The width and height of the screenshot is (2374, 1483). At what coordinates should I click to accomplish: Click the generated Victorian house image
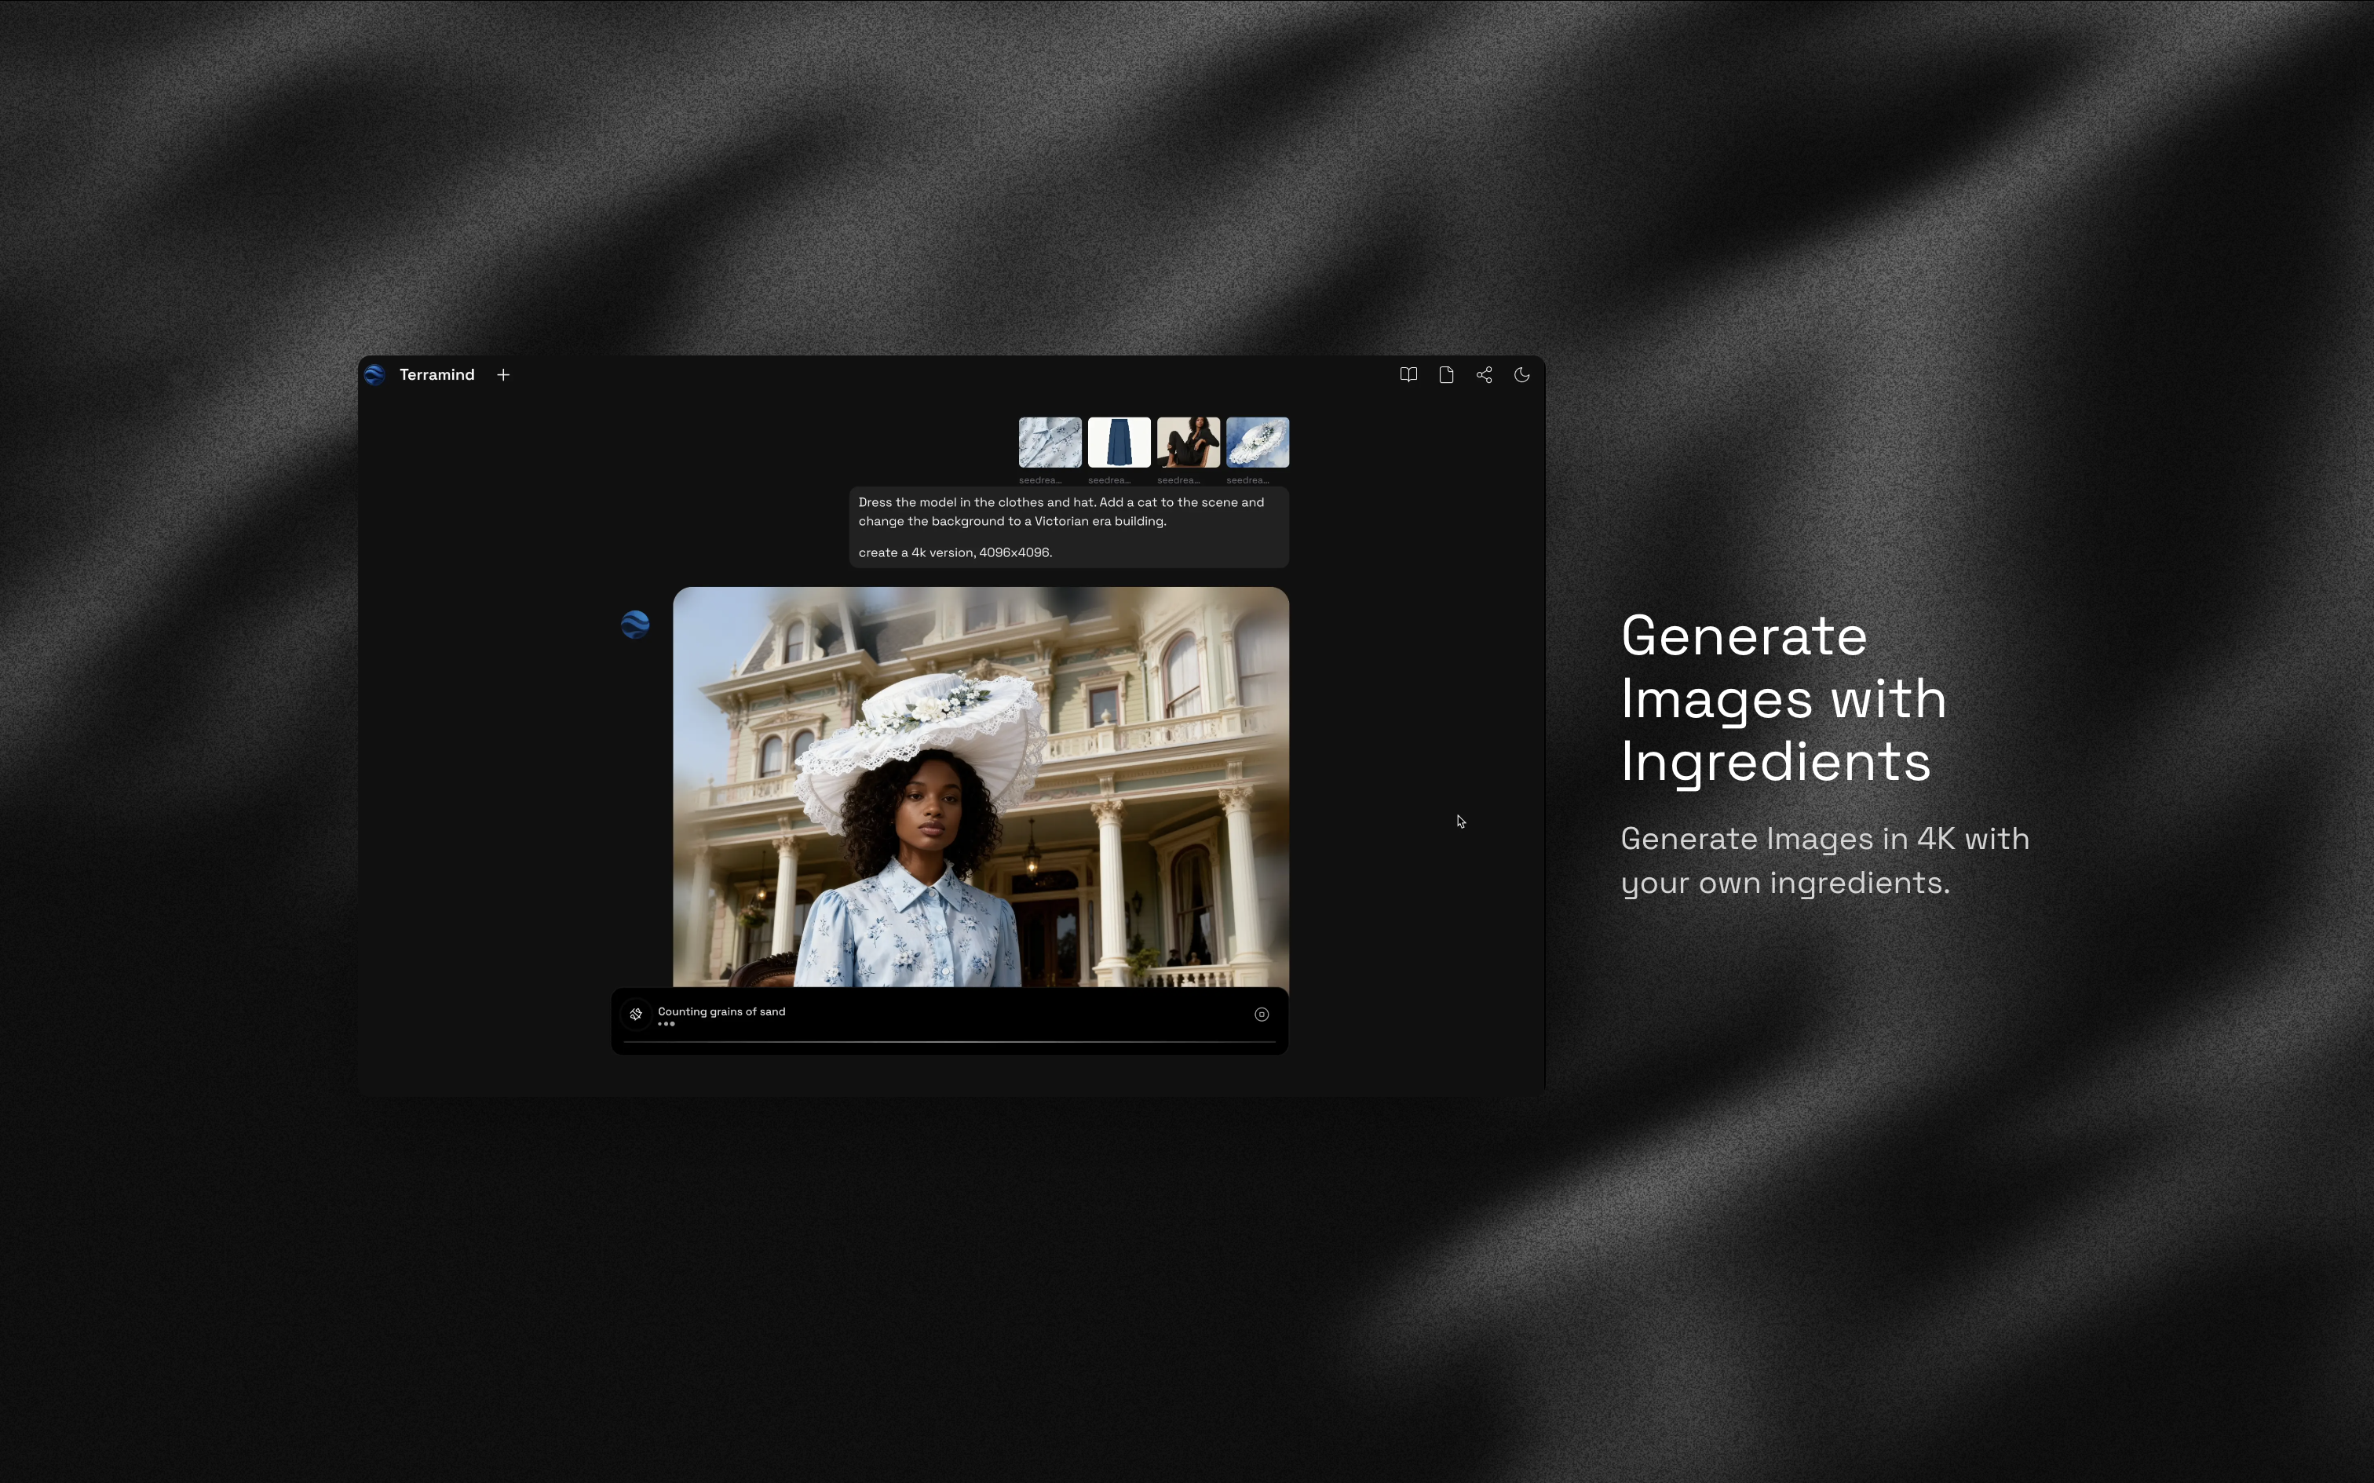coord(981,785)
